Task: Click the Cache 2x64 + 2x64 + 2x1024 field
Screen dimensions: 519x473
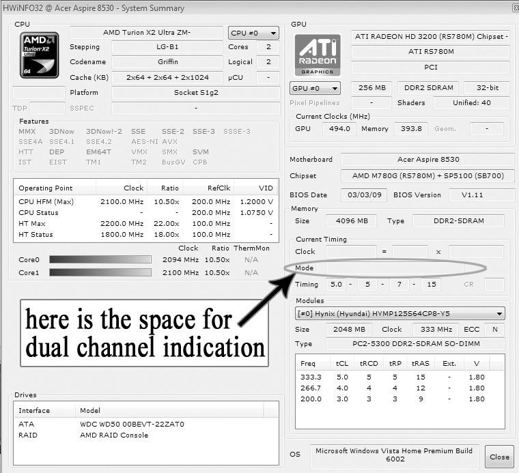Action: click(167, 77)
